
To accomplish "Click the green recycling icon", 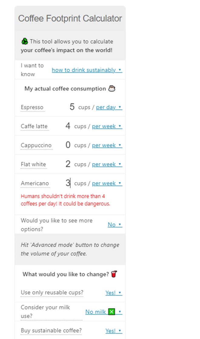I will [x=25, y=41].
